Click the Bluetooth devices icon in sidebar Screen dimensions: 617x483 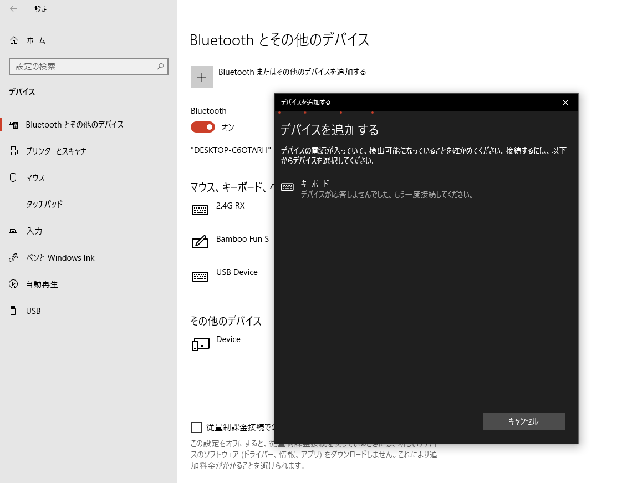(x=13, y=124)
